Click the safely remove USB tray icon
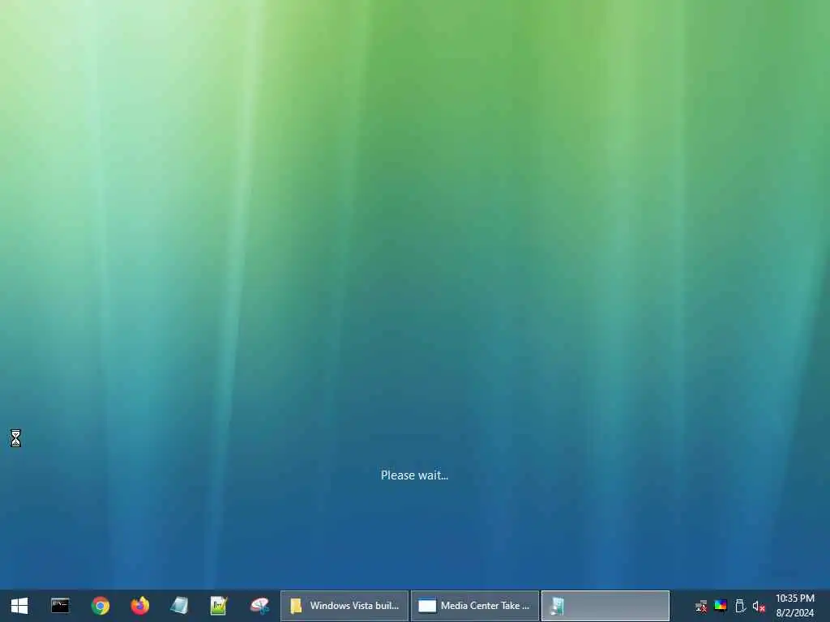 [740, 606]
